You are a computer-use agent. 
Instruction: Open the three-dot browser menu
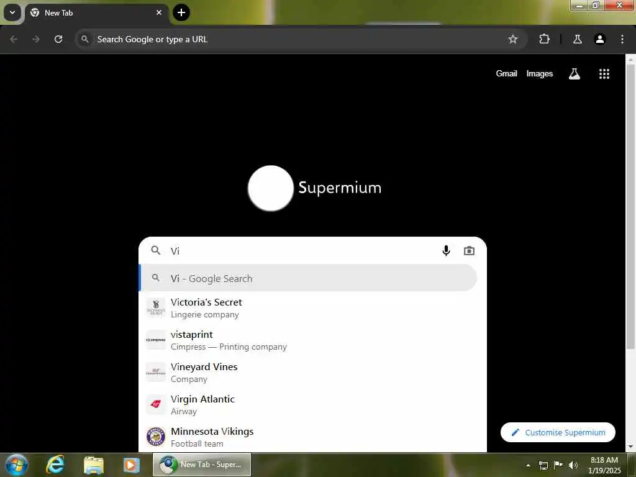click(x=622, y=39)
